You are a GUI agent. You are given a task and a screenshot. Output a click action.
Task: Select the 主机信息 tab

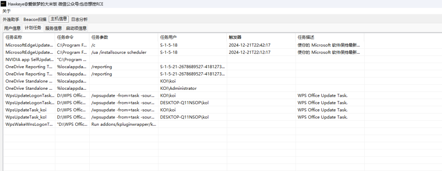(x=59, y=19)
